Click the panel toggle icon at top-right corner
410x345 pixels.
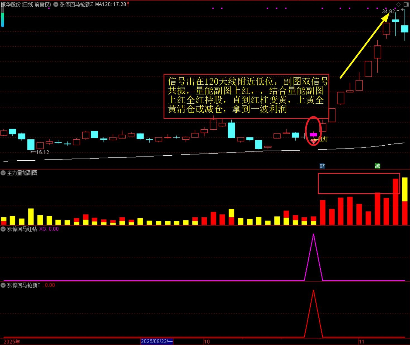(406, 4)
